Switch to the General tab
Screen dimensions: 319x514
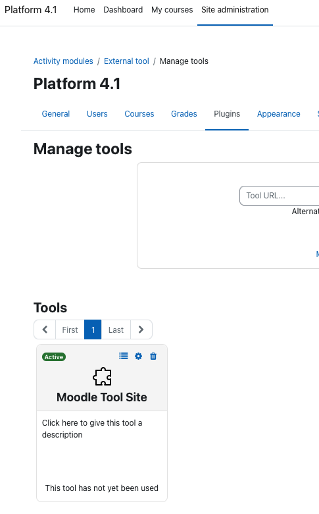click(x=56, y=114)
